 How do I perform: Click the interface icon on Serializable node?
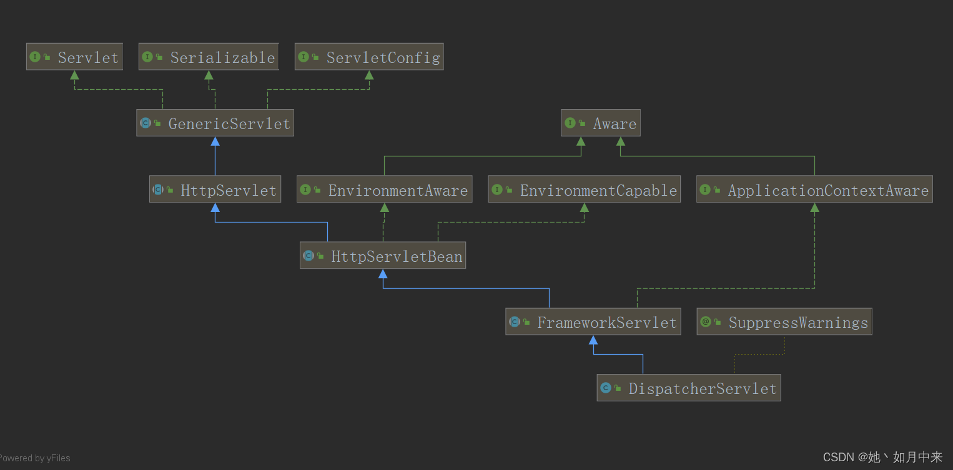(x=147, y=57)
